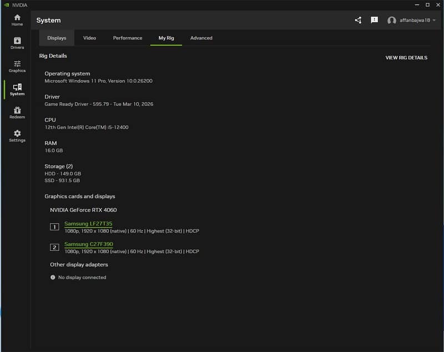444x352 pixels.
Task: Open the feedback notification icon
Action: [374, 20]
